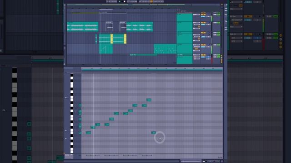Collapse the MIDI track using its fold triangle
Screen dimensions: 291x163
[x=178, y=45]
